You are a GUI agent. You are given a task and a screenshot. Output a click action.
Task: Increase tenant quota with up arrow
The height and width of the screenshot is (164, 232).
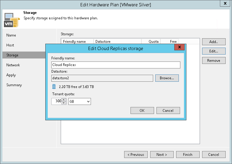64,100
